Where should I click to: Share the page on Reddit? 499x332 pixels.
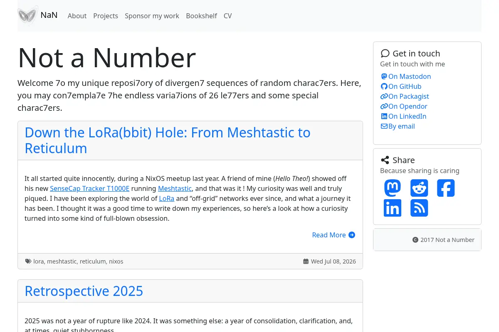click(419, 188)
